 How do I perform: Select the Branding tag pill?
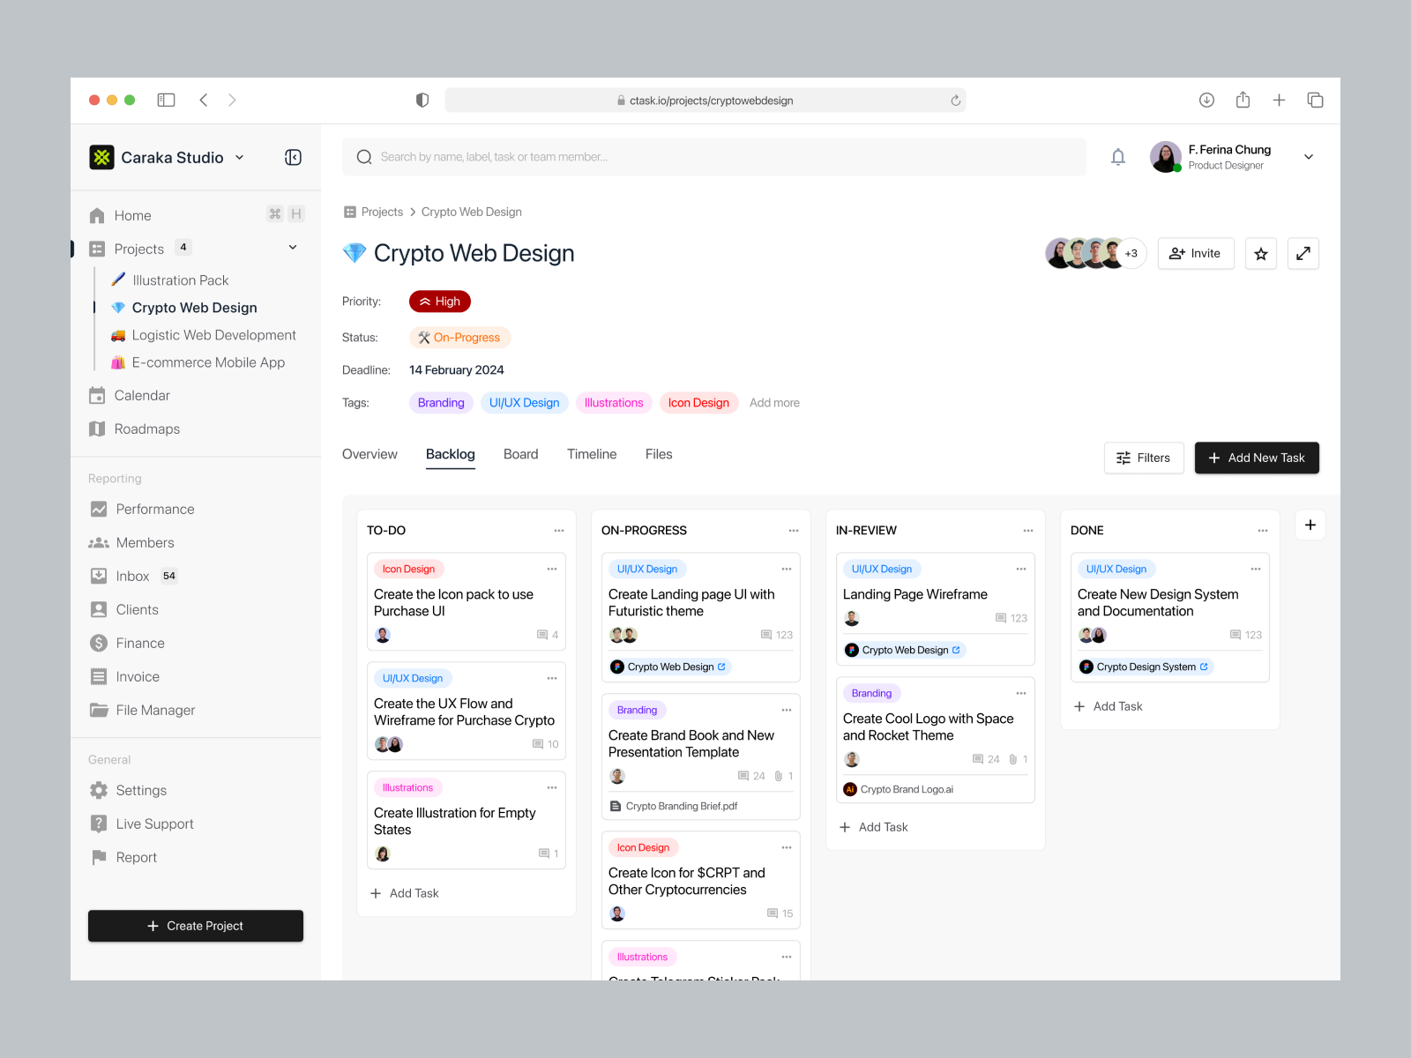pyautogui.click(x=441, y=403)
